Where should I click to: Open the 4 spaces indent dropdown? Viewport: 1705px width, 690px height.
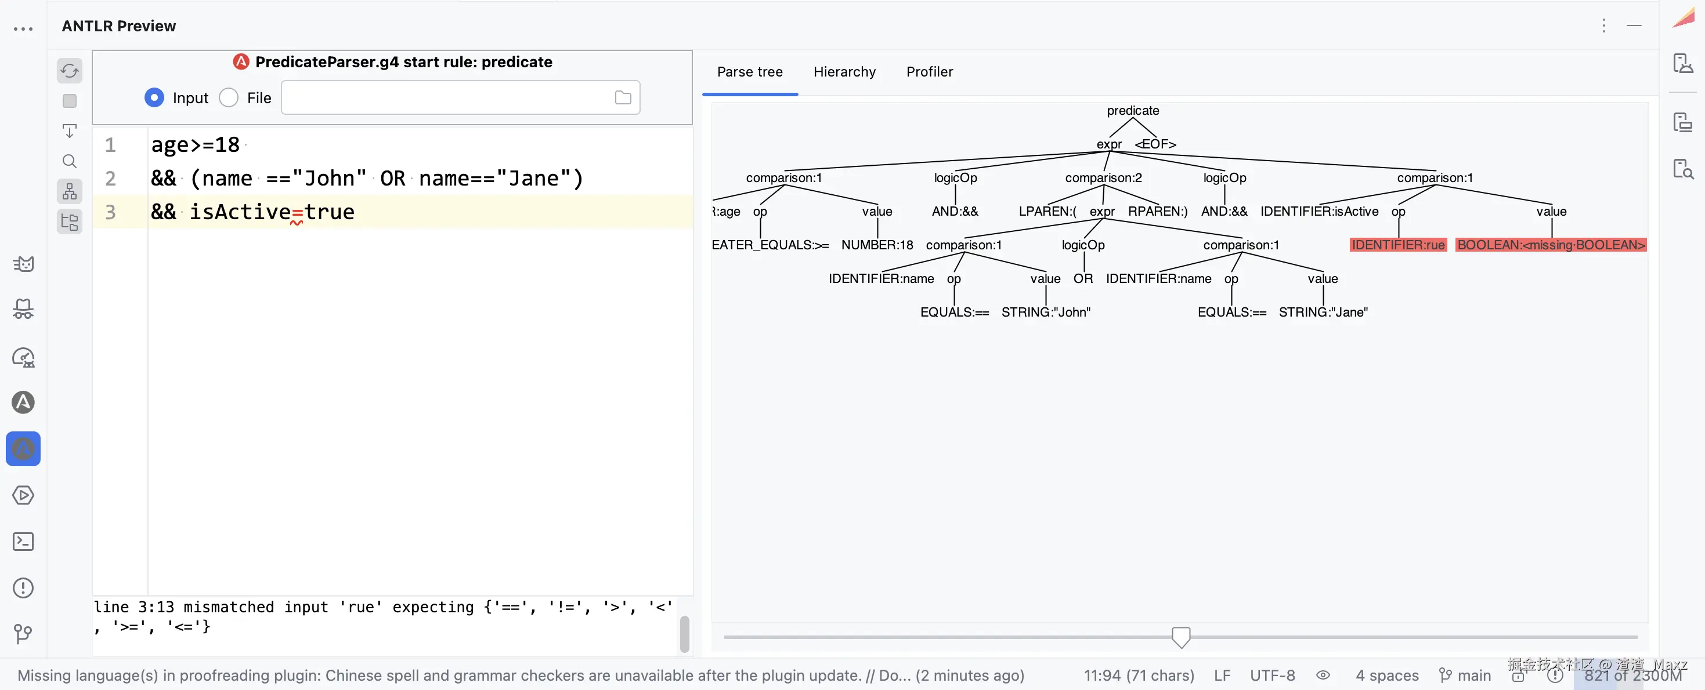(1386, 676)
